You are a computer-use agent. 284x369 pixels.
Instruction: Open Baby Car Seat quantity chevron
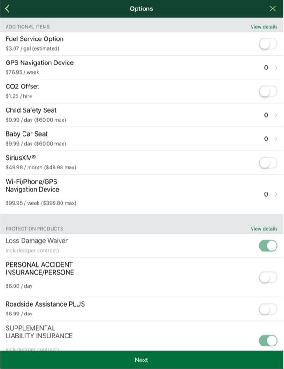276,139
